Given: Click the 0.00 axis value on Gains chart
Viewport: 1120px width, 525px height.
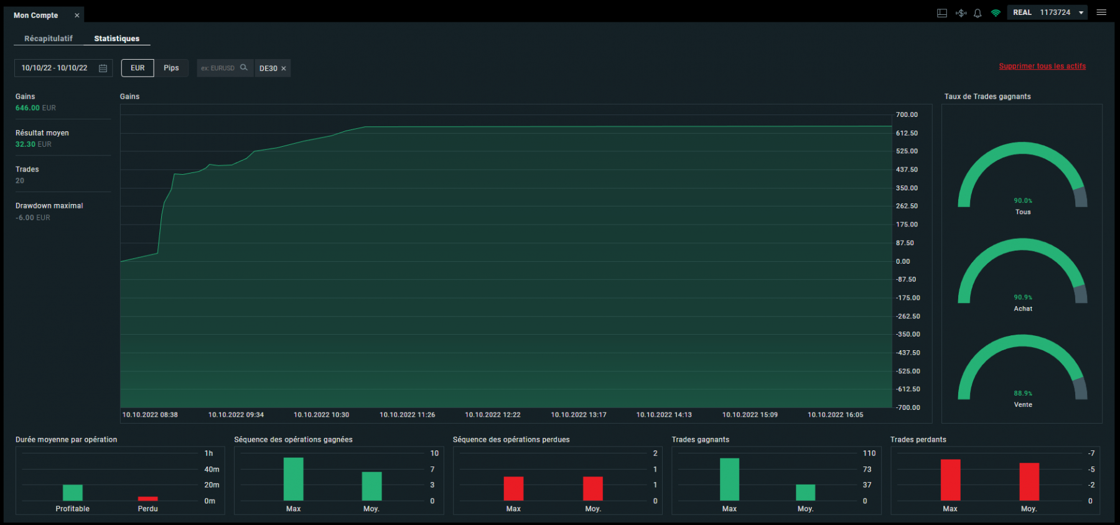Looking at the screenshot, I should pyautogui.click(x=903, y=261).
